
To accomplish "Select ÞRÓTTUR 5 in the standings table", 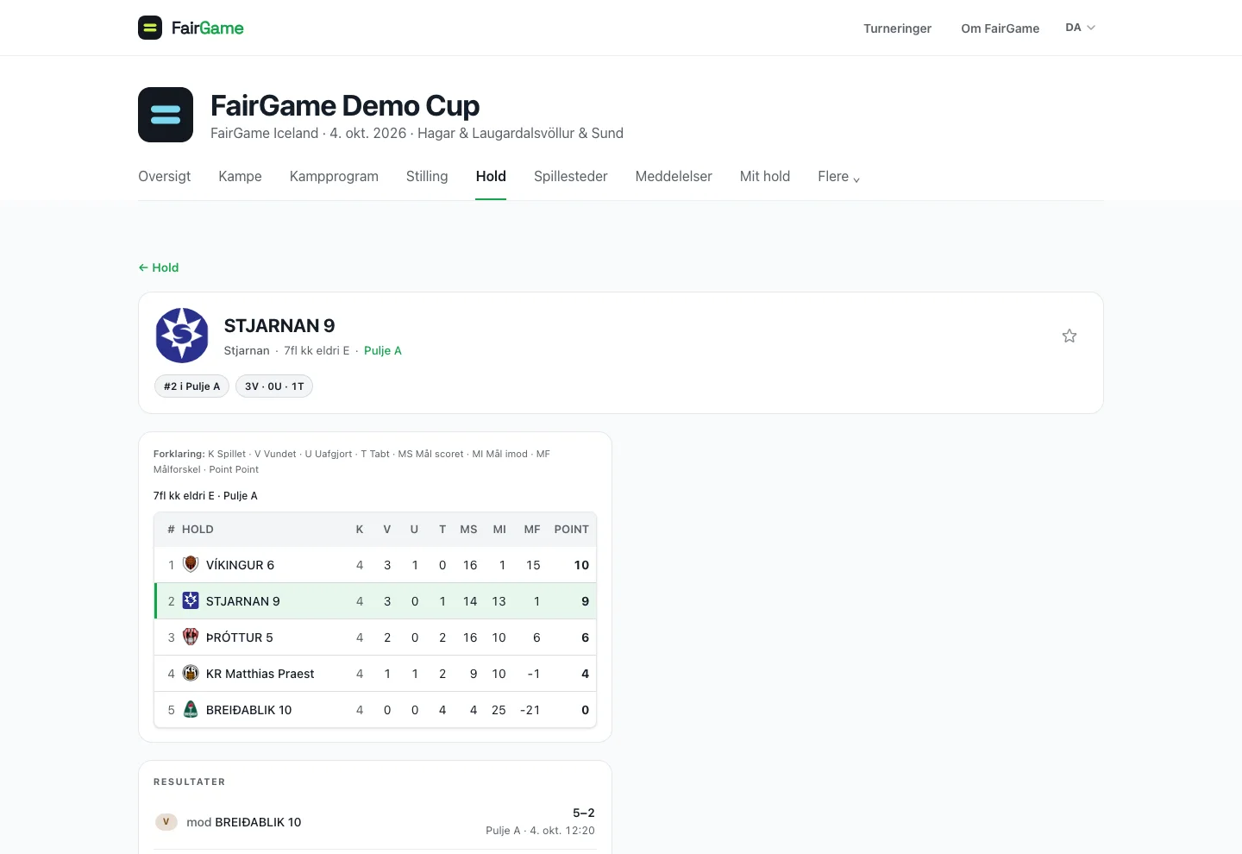I will (x=239, y=637).
